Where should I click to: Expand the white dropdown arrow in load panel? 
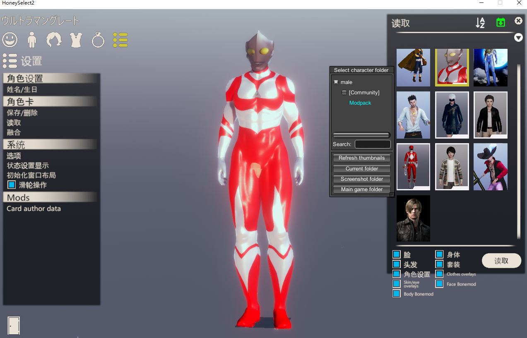pos(518,38)
